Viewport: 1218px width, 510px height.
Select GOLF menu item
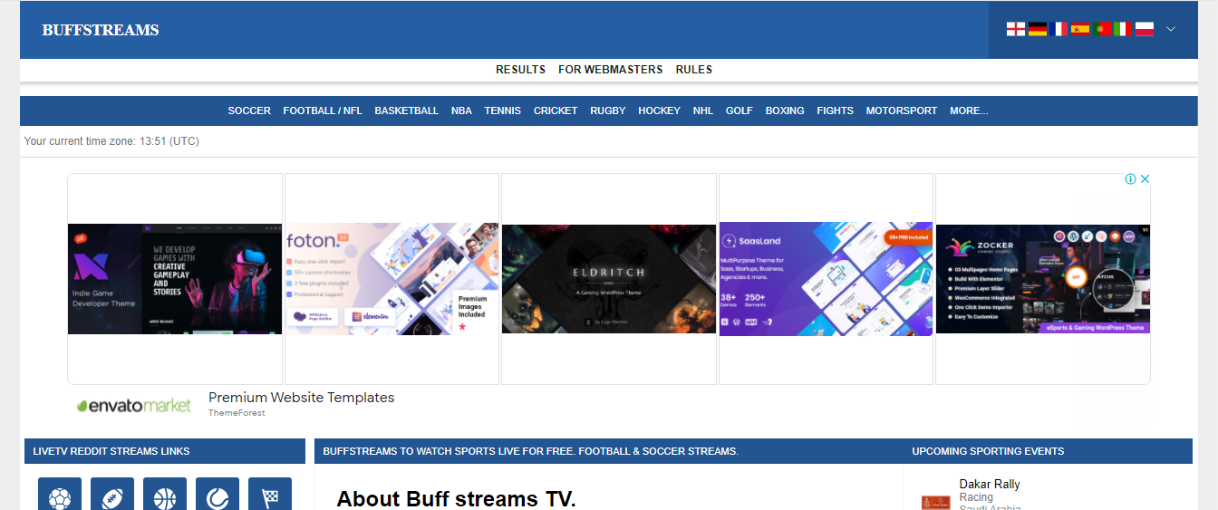click(x=739, y=111)
